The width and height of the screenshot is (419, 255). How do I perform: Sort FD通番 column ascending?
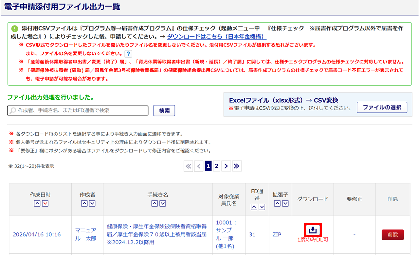click(254, 207)
